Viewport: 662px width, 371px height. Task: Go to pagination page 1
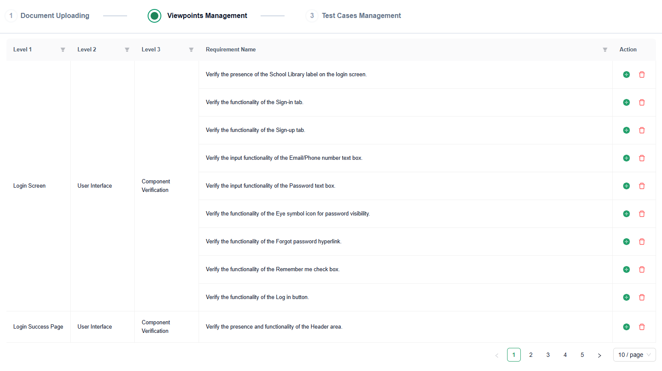514,355
